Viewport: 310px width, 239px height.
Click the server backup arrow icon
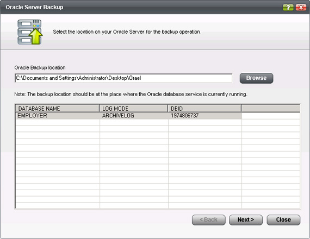[30, 32]
